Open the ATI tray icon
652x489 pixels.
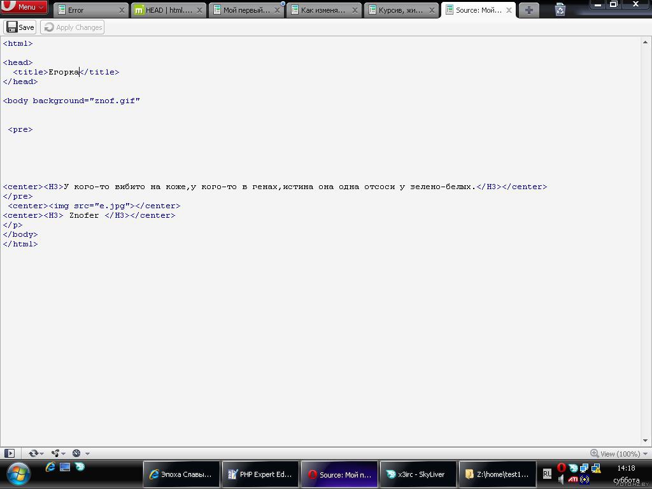(573, 479)
